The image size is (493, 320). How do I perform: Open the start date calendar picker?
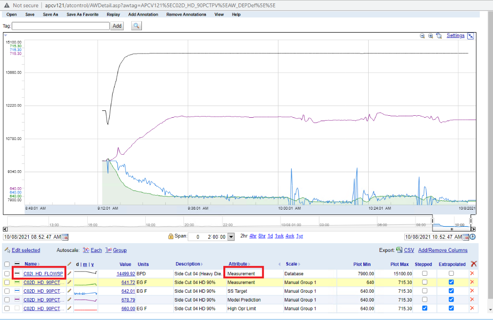point(65,237)
